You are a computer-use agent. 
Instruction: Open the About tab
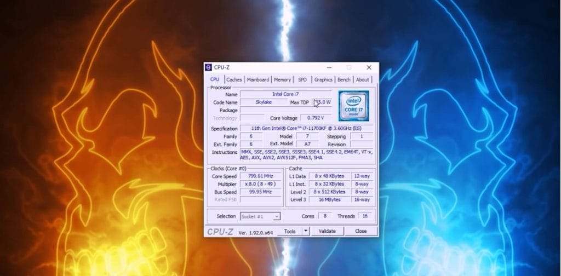click(362, 80)
